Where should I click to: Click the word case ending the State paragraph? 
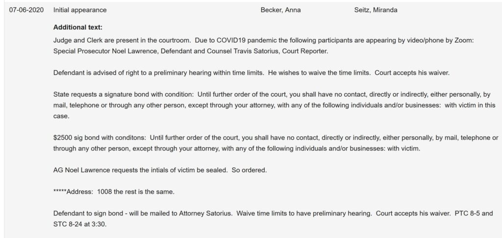pos(61,116)
